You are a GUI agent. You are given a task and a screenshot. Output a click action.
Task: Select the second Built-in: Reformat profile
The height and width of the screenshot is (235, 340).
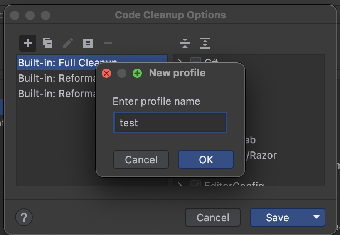click(54, 78)
